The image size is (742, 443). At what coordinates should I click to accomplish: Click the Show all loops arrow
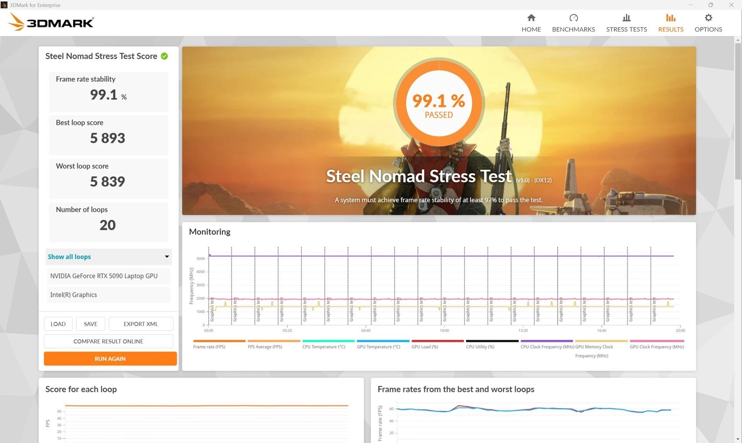click(167, 257)
